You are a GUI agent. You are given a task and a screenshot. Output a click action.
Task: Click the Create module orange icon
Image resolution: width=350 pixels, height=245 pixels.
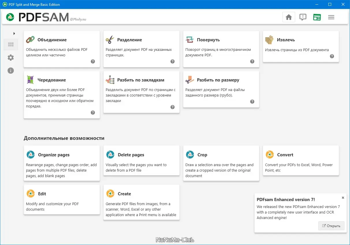pyautogui.click(x=110, y=194)
